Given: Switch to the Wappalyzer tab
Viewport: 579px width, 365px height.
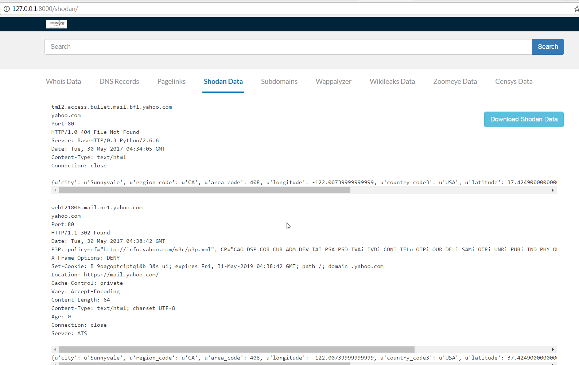Looking at the screenshot, I should click(x=334, y=82).
